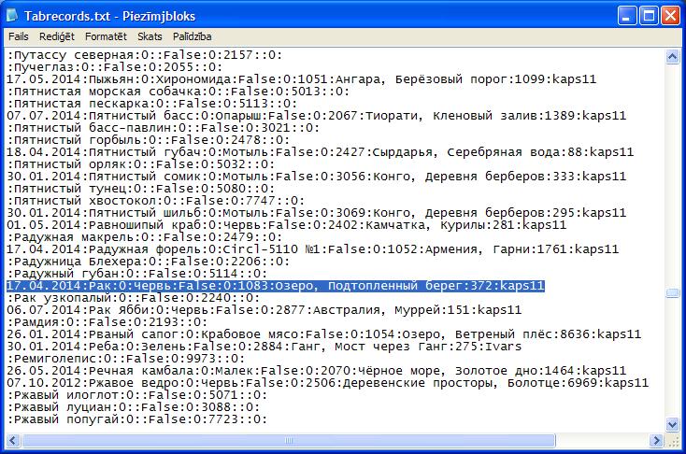
Task: Click the line Речная камбала
Action: 316,371
